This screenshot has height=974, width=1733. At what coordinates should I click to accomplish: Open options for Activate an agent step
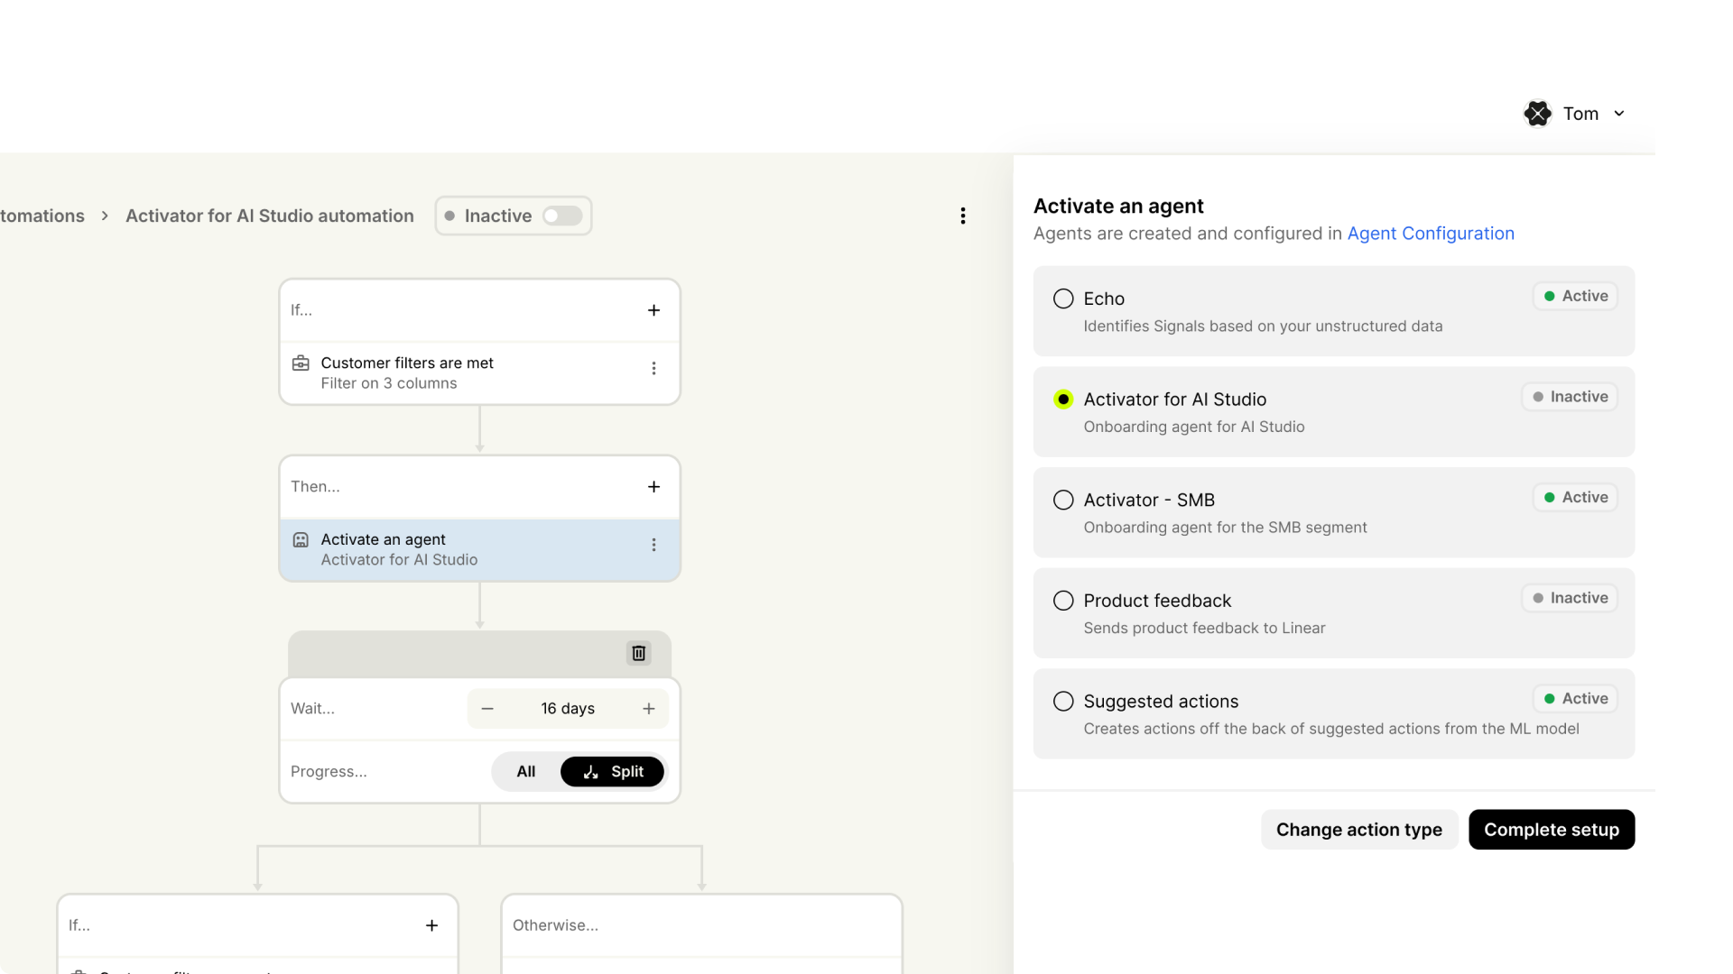pyautogui.click(x=654, y=545)
